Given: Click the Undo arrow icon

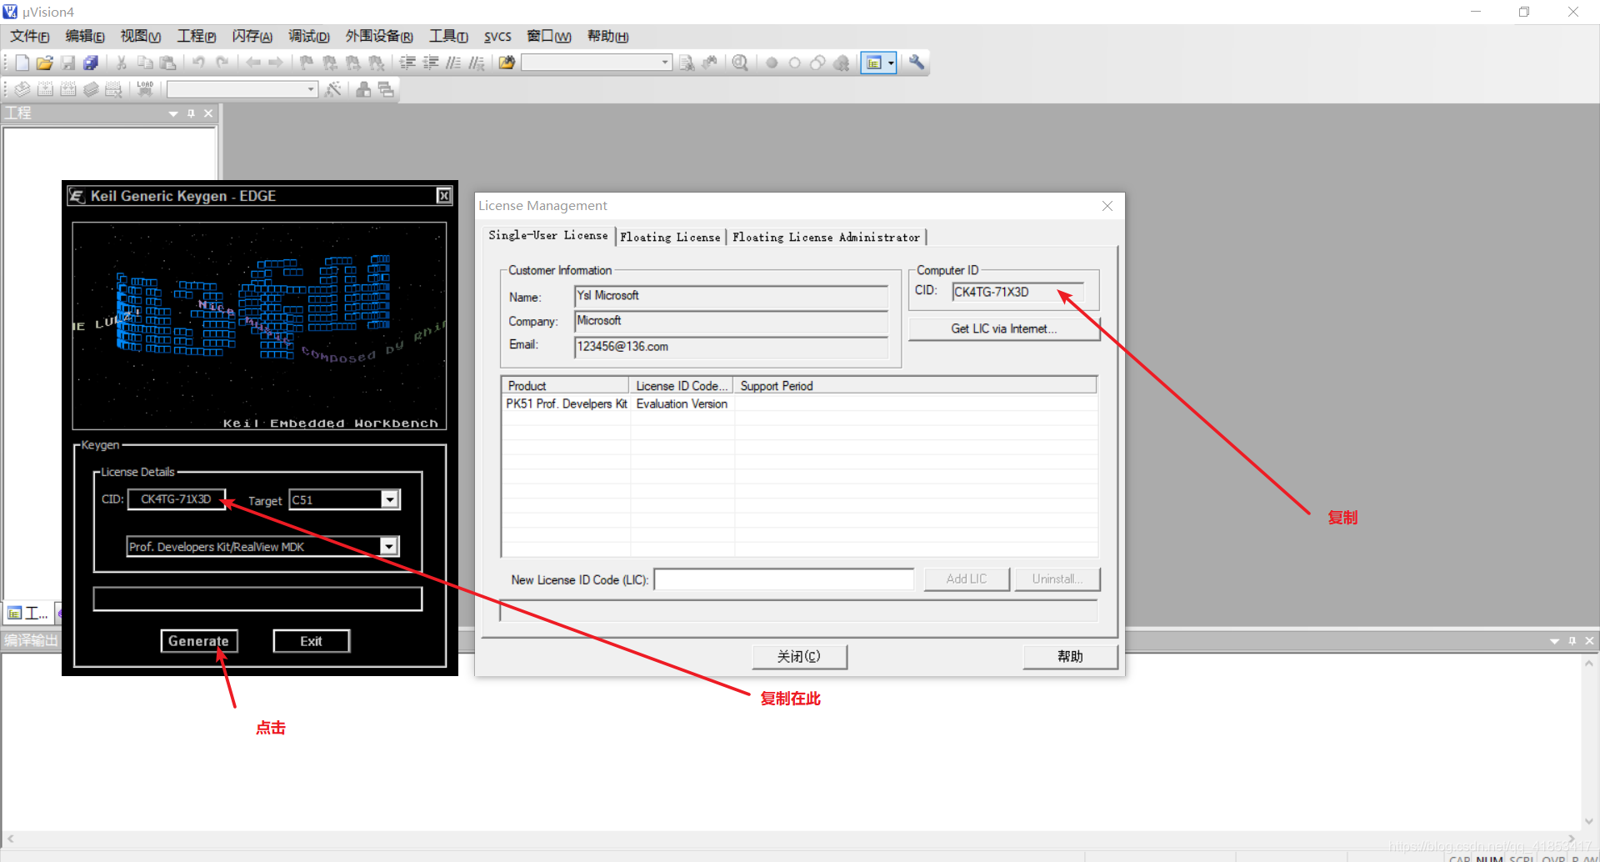Looking at the screenshot, I should pyautogui.click(x=198, y=63).
